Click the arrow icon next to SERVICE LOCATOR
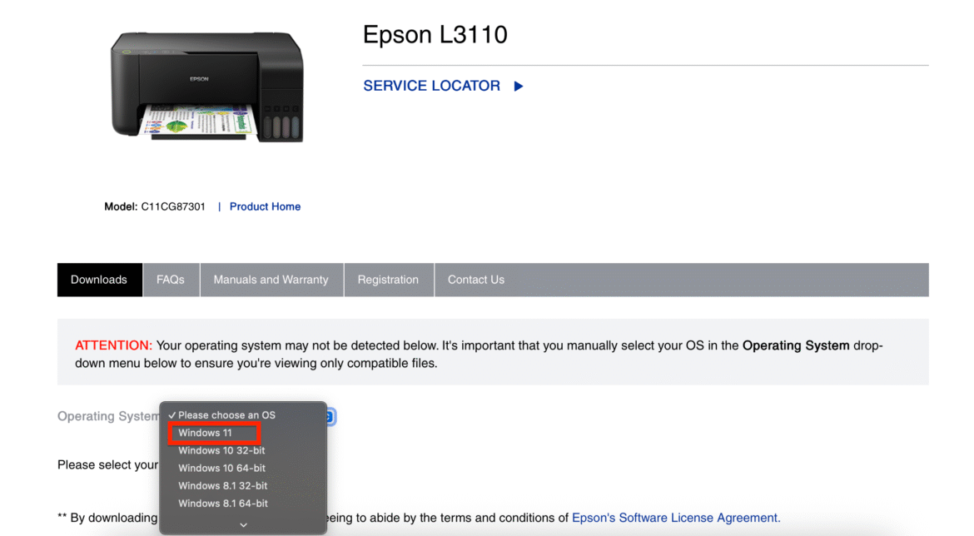 click(518, 86)
